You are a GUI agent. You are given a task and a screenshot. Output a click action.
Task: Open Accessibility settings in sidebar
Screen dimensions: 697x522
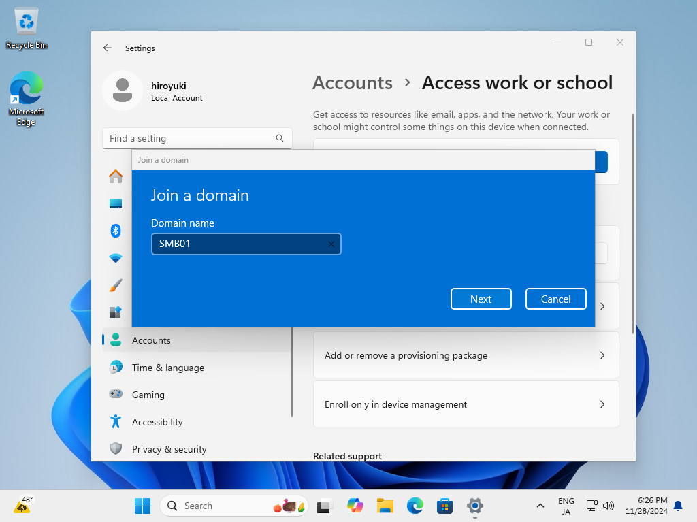pos(157,422)
